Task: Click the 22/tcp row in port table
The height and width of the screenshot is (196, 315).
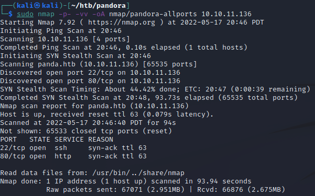Action: [x=73, y=148]
